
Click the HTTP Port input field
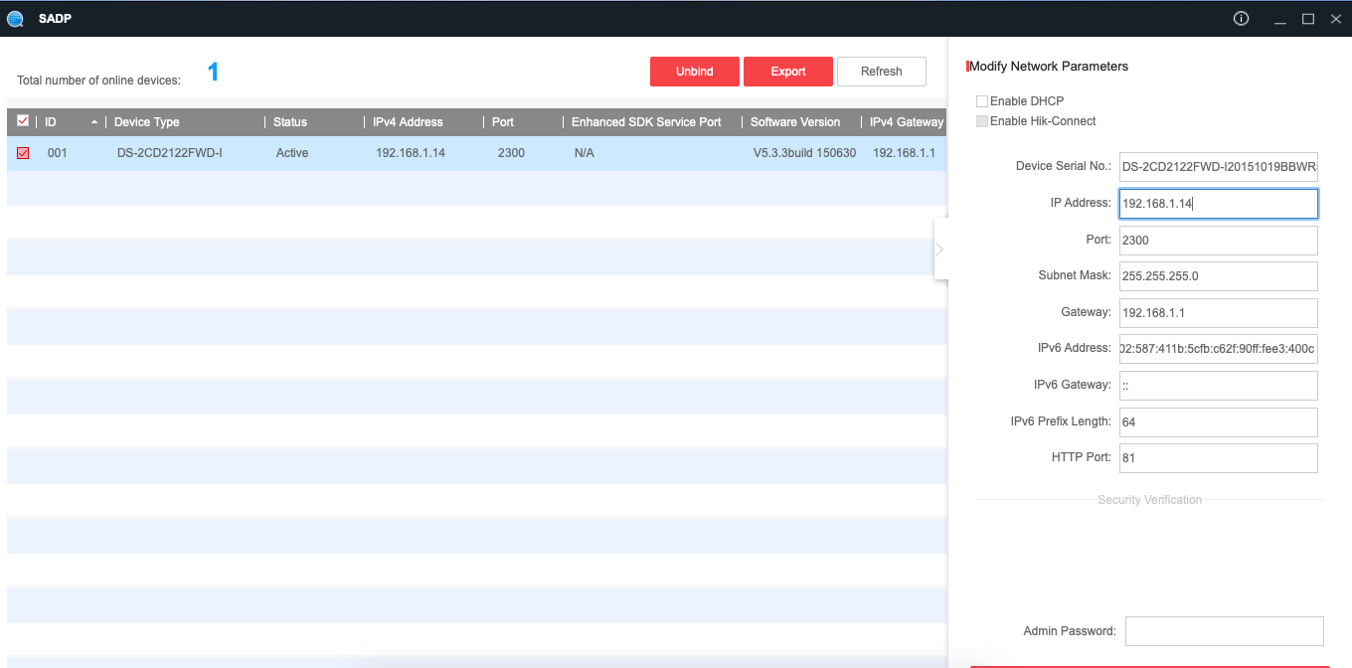tap(1218, 458)
